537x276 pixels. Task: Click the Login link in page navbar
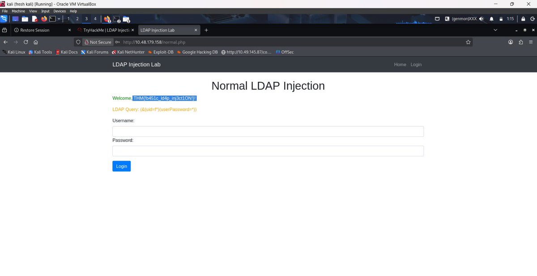point(416,64)
